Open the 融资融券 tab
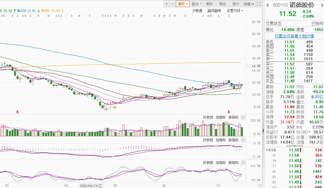 (x=214, y=11)
